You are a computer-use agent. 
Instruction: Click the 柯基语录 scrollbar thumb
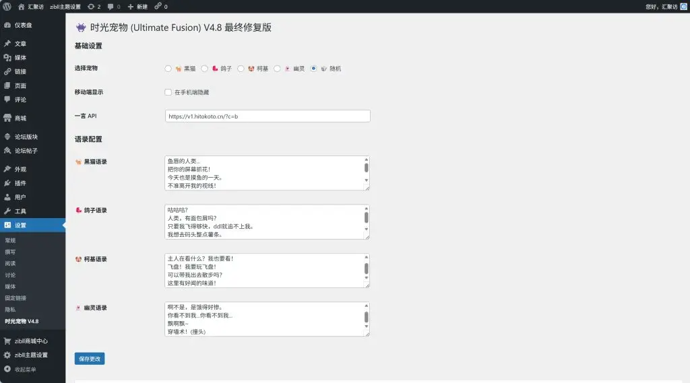pyautogui.click(x=366, y=268)
